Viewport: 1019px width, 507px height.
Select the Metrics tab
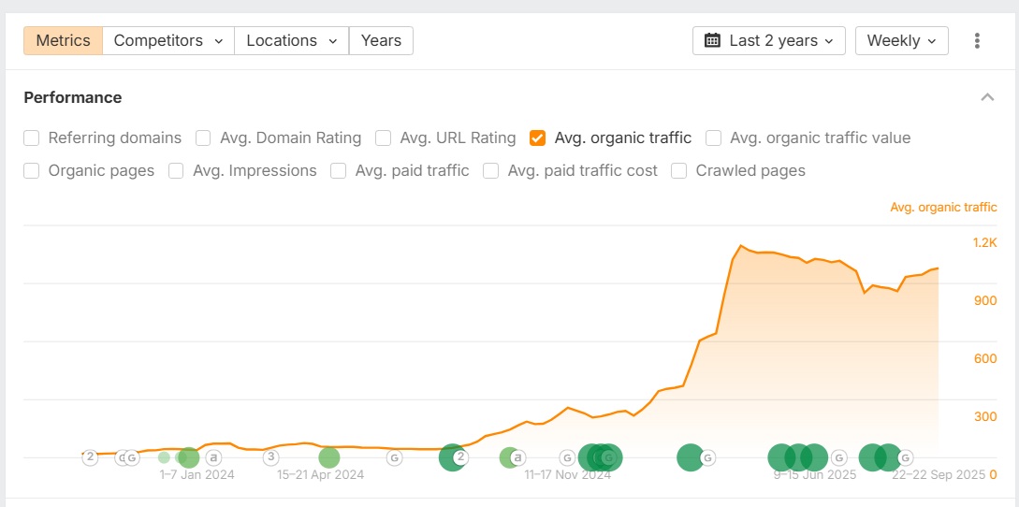point(63,41)
